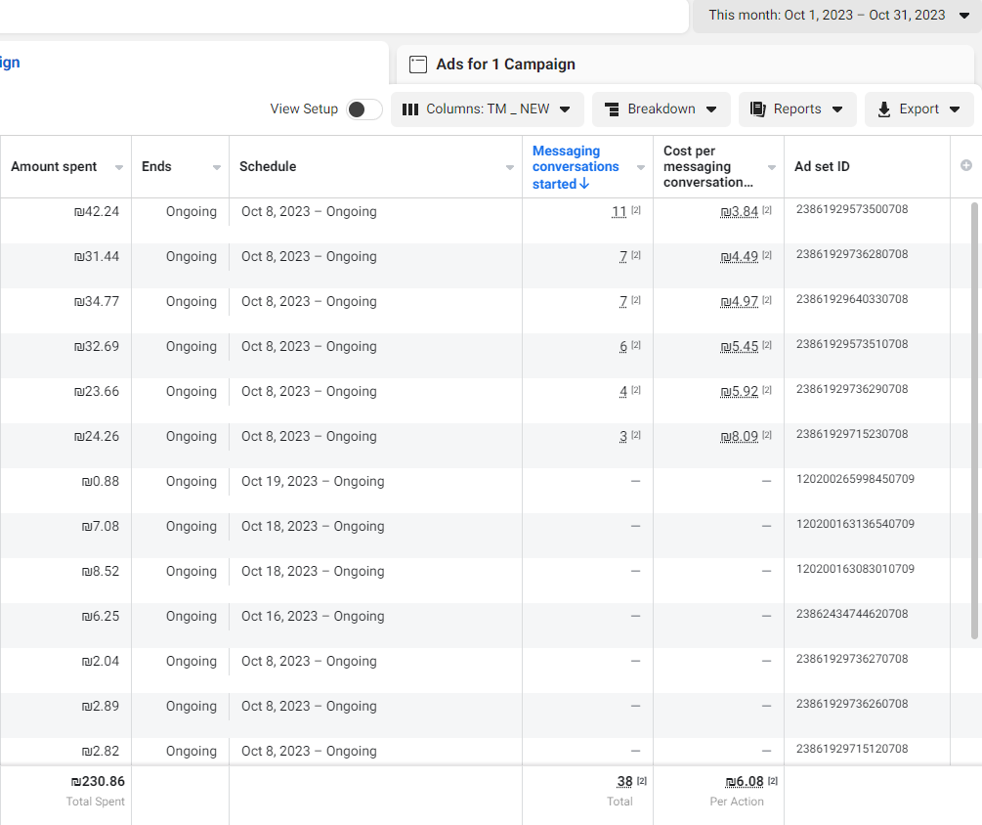Select ad set ID 23861929573510708
Viewport: 982px width, 825px height.
click(852, 344)
